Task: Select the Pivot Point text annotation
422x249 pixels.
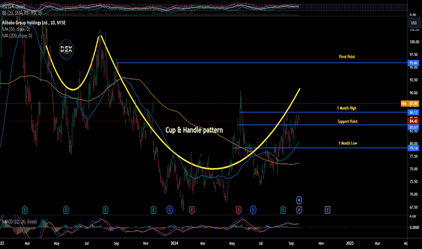Action: click(347, 57)
